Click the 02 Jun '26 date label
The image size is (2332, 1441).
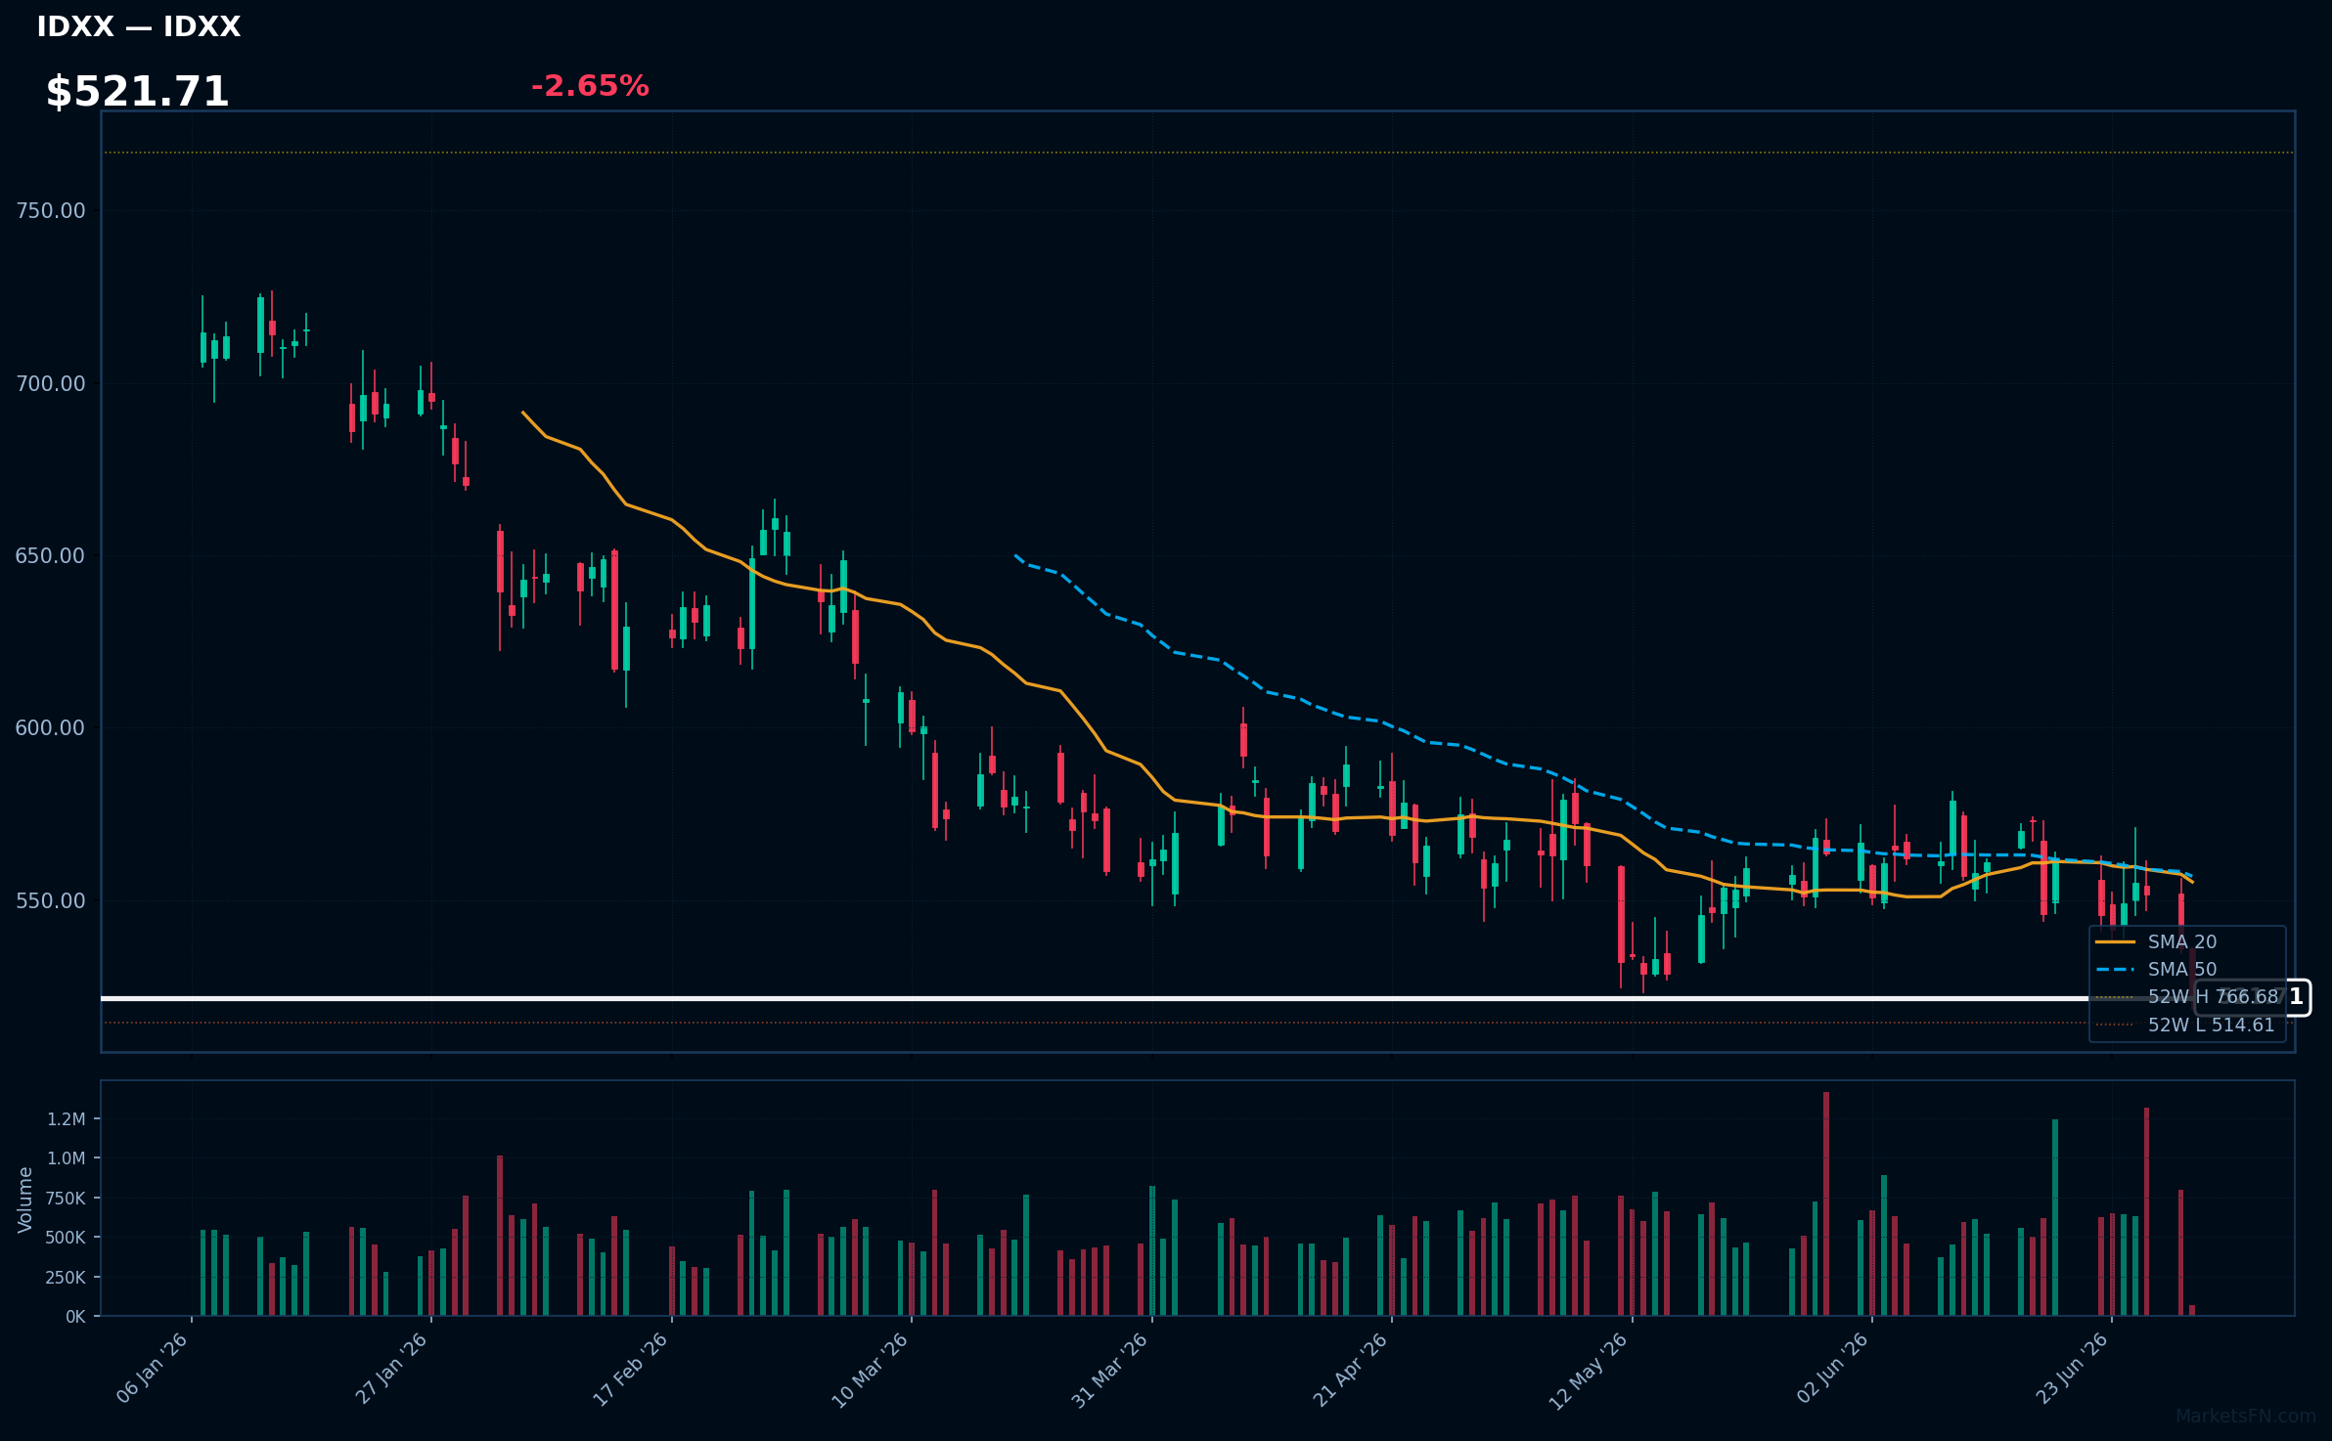coord(1833,1368)
